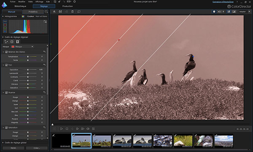Open the Fichier menu
The image size is (253, 152).
(13, 2)
